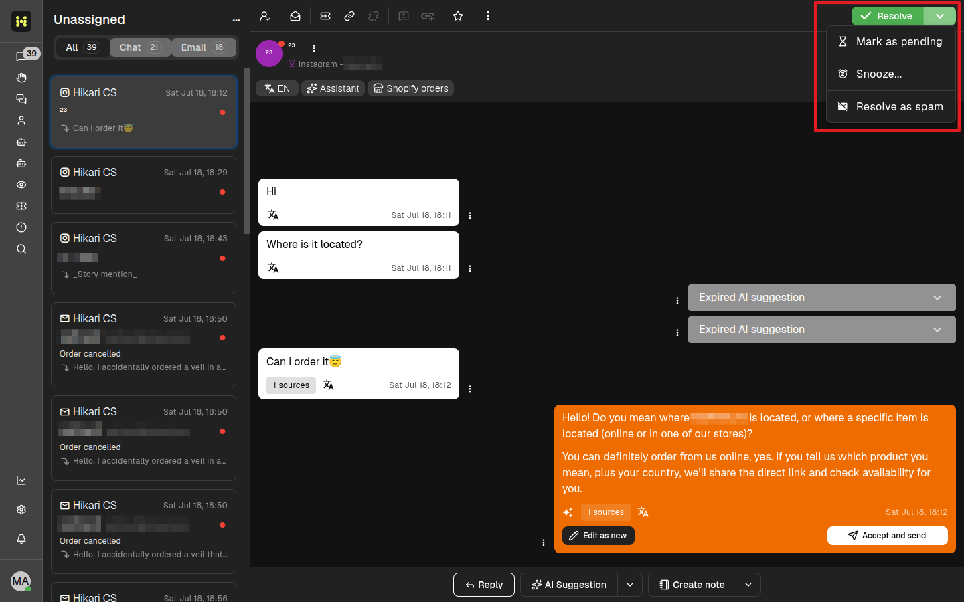This screenshot has width=964, height=602.
Task: Open options dots beside orange AI reply
Action: pyautogui.click(x=544, y=542)
